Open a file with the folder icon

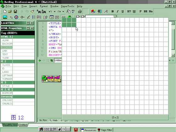(10, 11)
